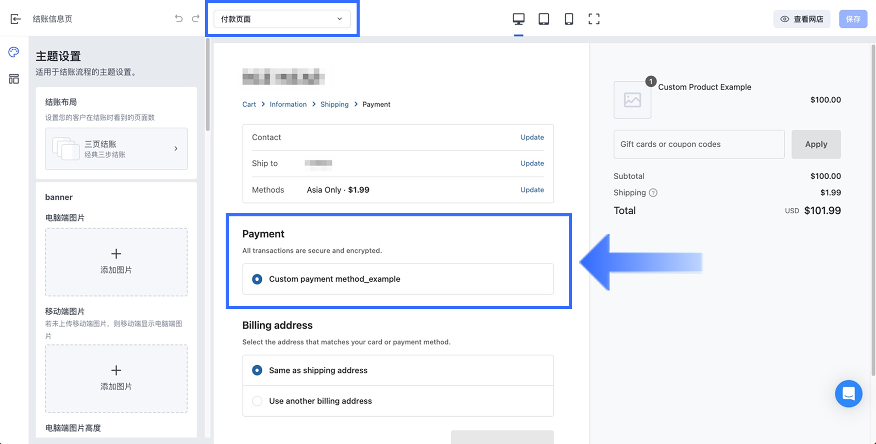Click the 主题设置 heading

click(58, 56)
